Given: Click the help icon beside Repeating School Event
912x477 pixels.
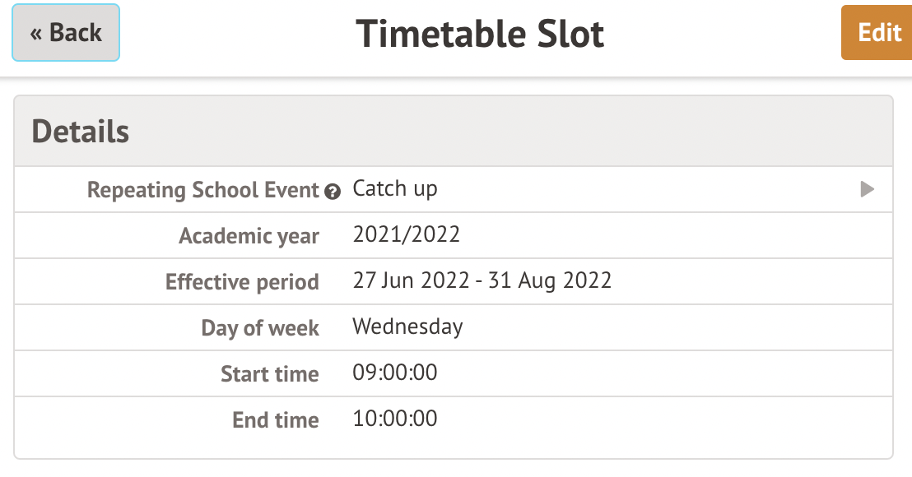Looking at the screenshot, I should pos(332,192).
